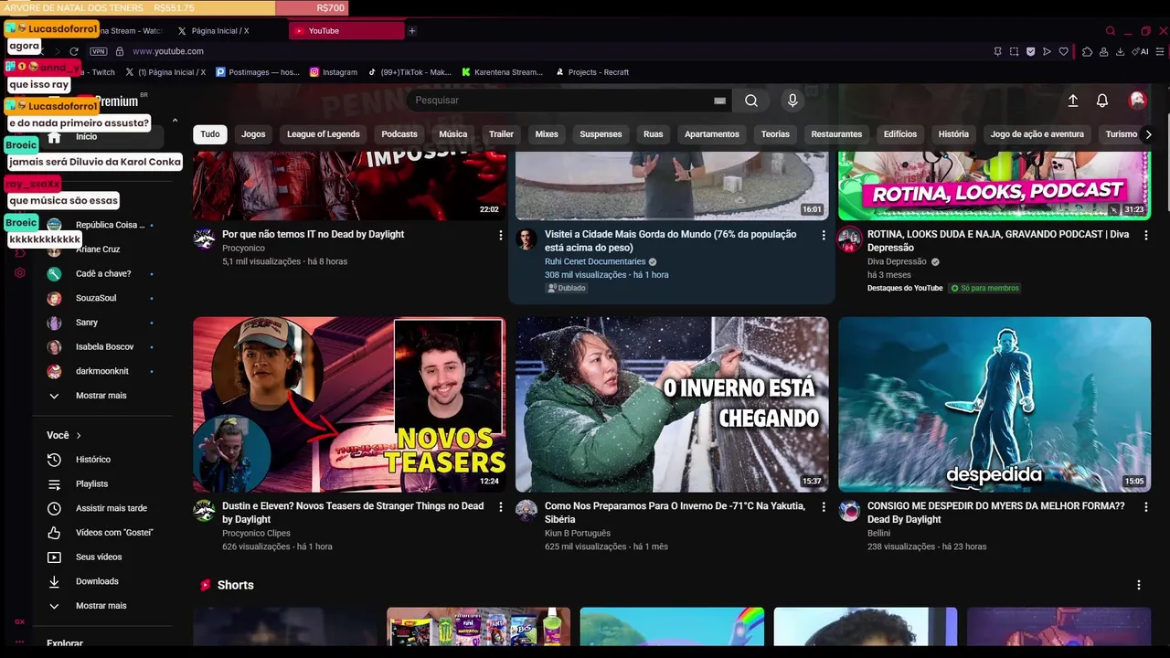Start voice search with the microphone icon
This screenshot has height=658, width=1170.
(792, 101)
